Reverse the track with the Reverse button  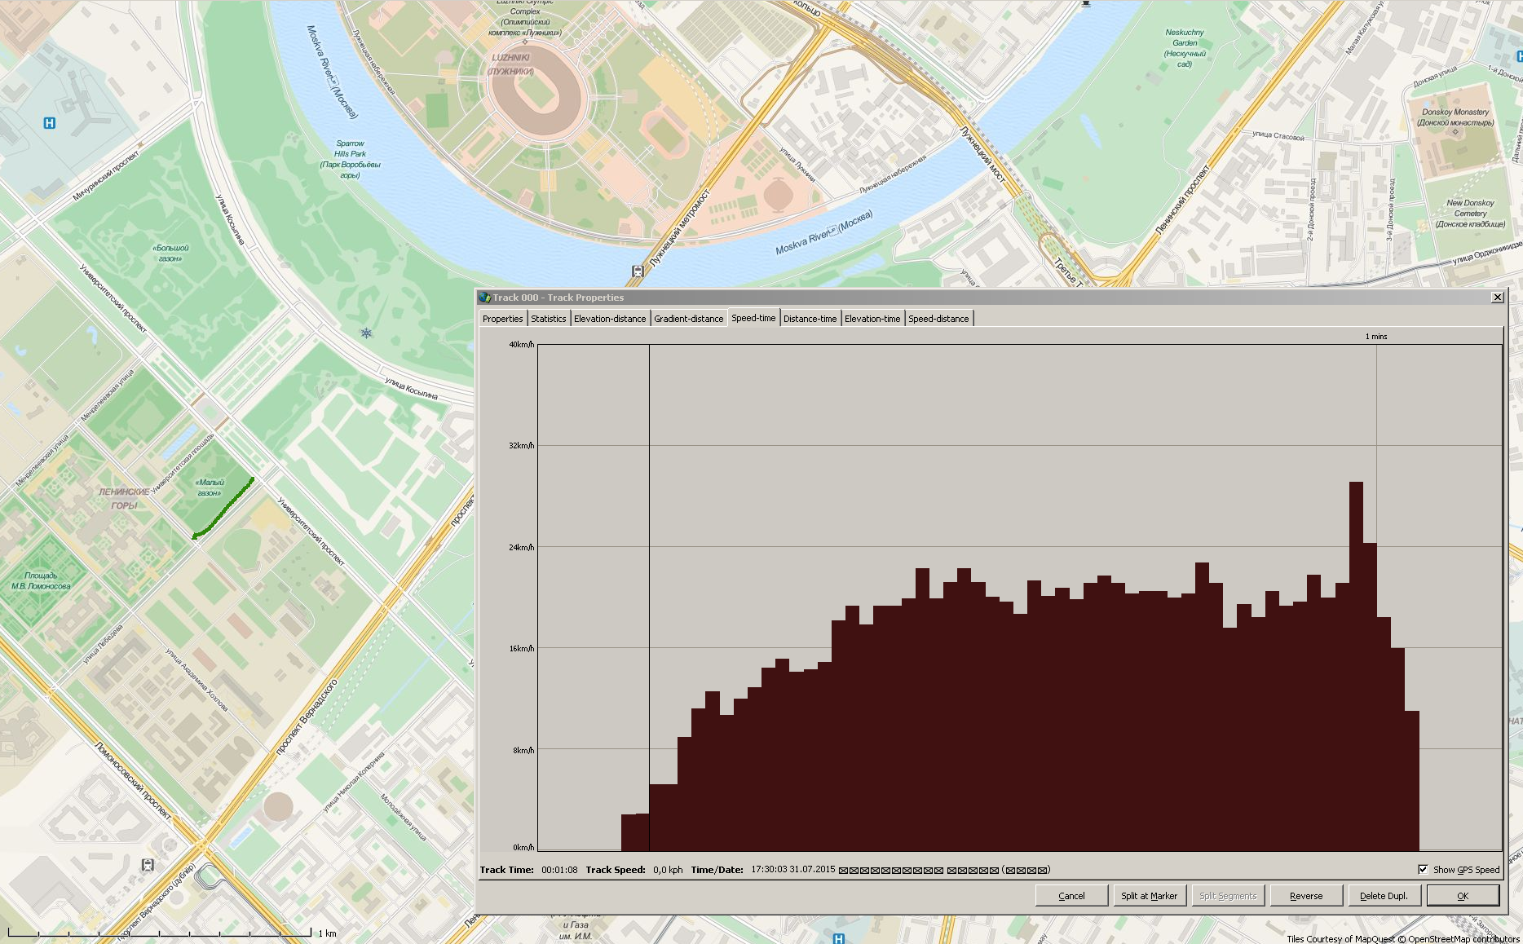[1305, 895]
